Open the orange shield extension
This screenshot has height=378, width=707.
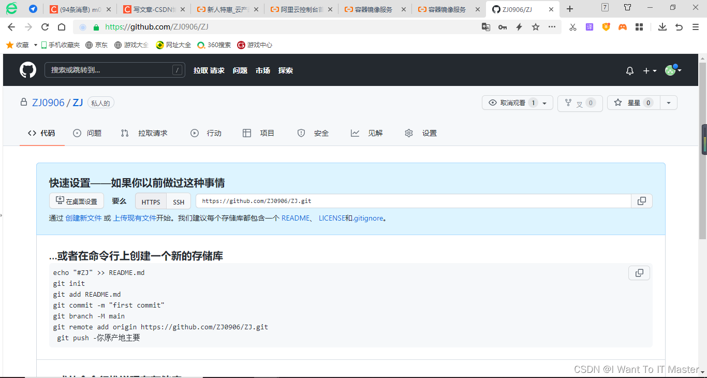pyautogui.click(x=606, y=27)
